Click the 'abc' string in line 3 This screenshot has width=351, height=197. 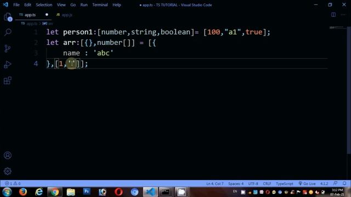click(103, 53)
